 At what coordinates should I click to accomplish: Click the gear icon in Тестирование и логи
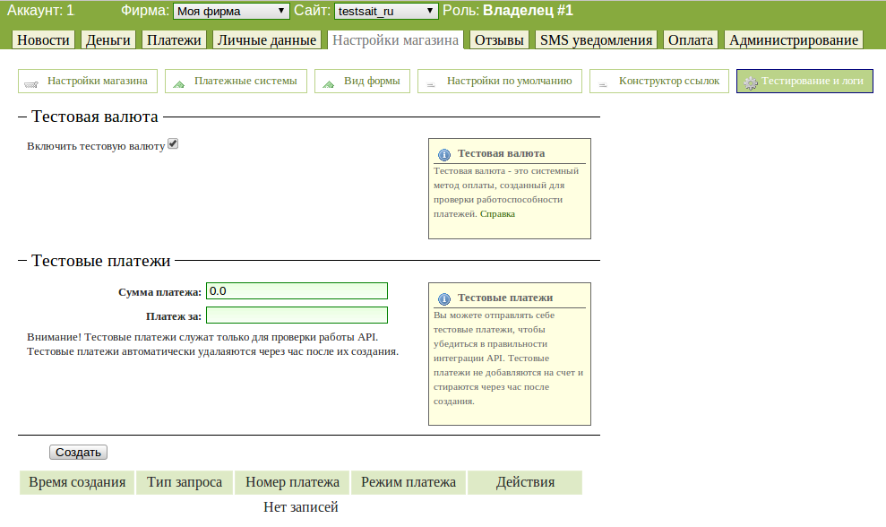pos(751,82)
